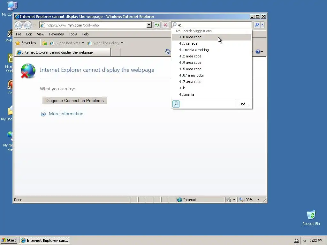Image resolution: width=327 pixels, height=245 pixels.
Task: Select suggestion 419 area code
Action: pos(211,63)
